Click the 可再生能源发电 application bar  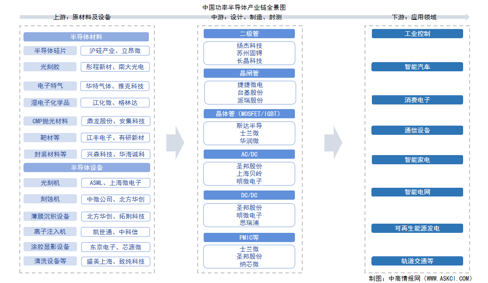[x=417, y=228]
